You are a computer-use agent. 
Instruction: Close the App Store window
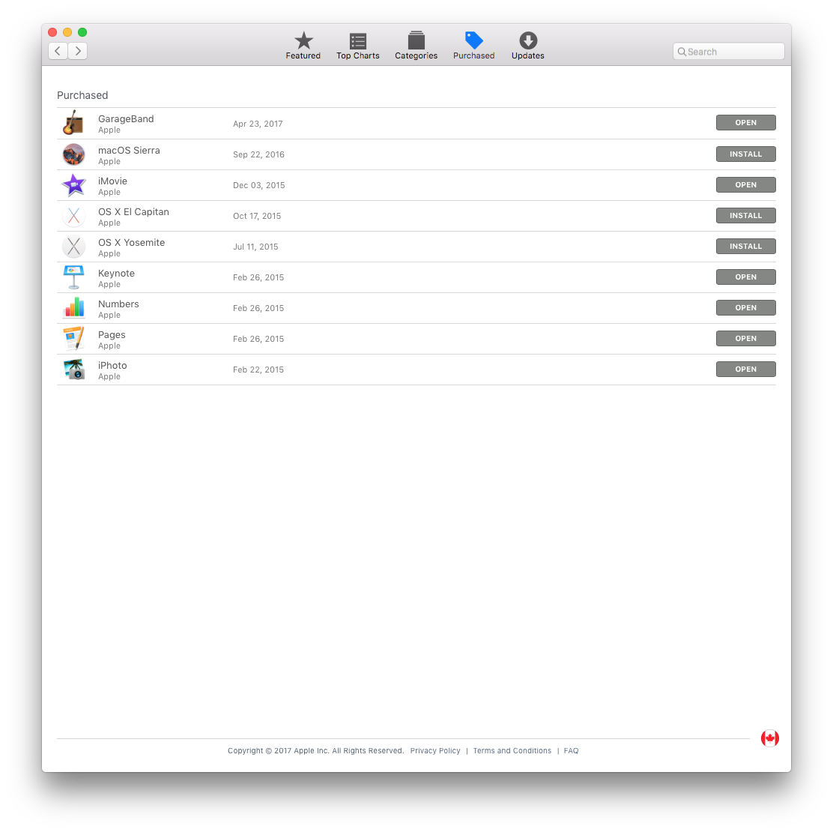[x=52, y=32]
